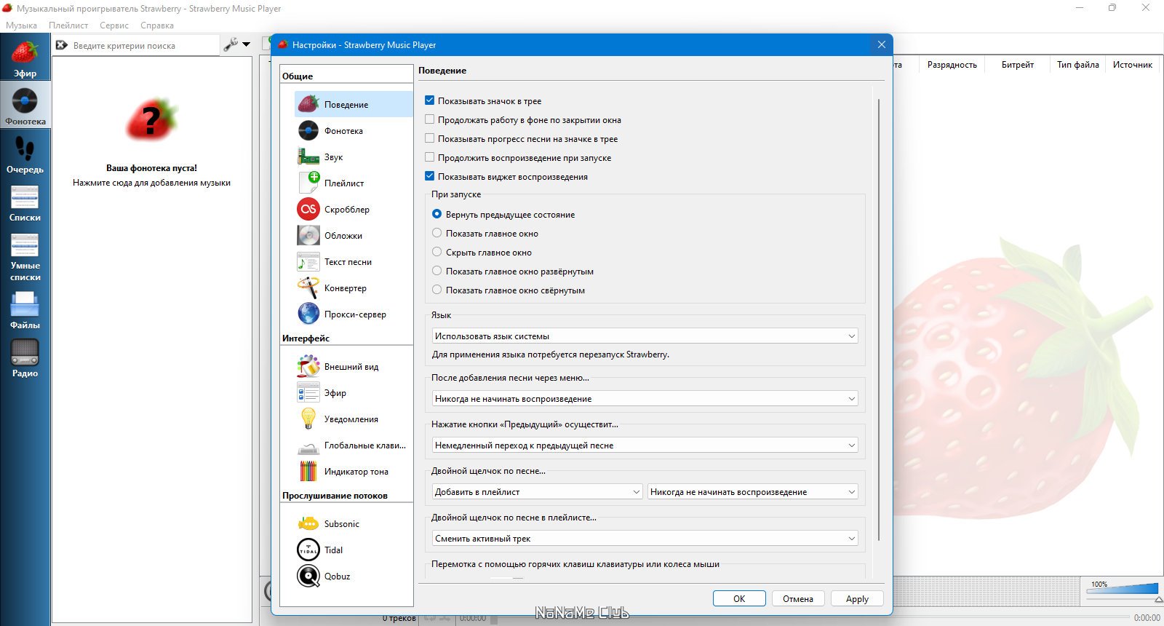Select the Фонотека sidebar icon

point(25,106)
